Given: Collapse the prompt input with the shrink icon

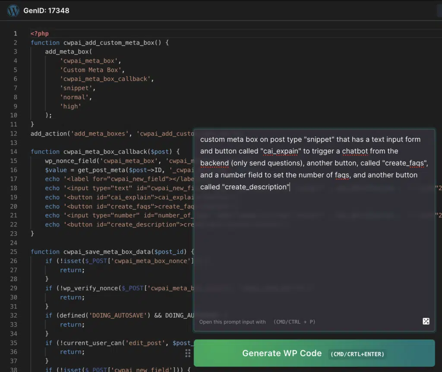Looking at the screenshot, I should click(426, 321).
